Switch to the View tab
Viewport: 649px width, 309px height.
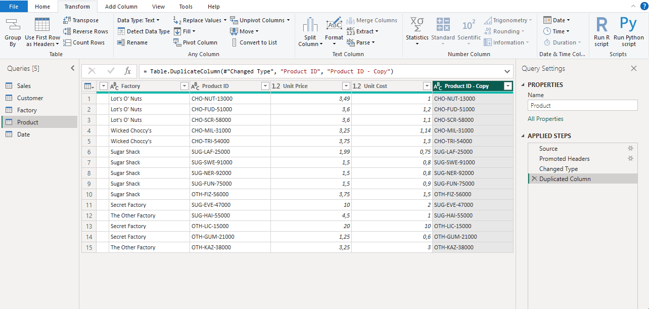point(158,7)
